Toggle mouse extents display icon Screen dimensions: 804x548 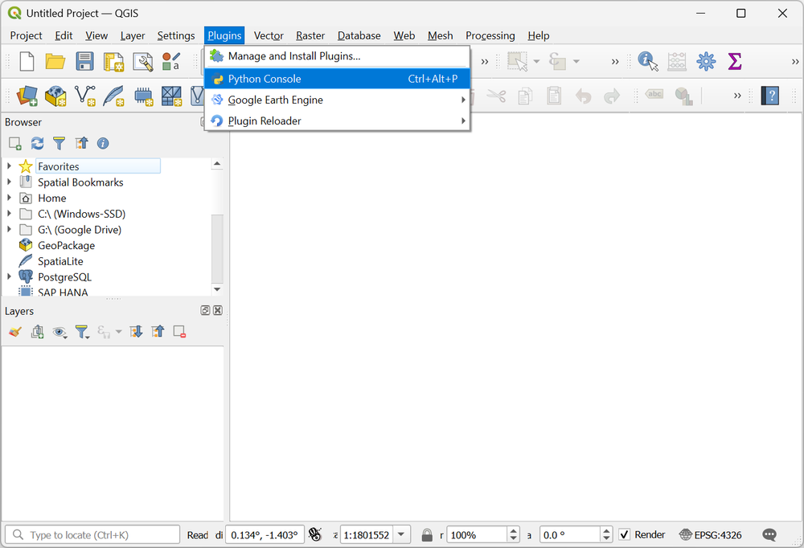point(315,535)
